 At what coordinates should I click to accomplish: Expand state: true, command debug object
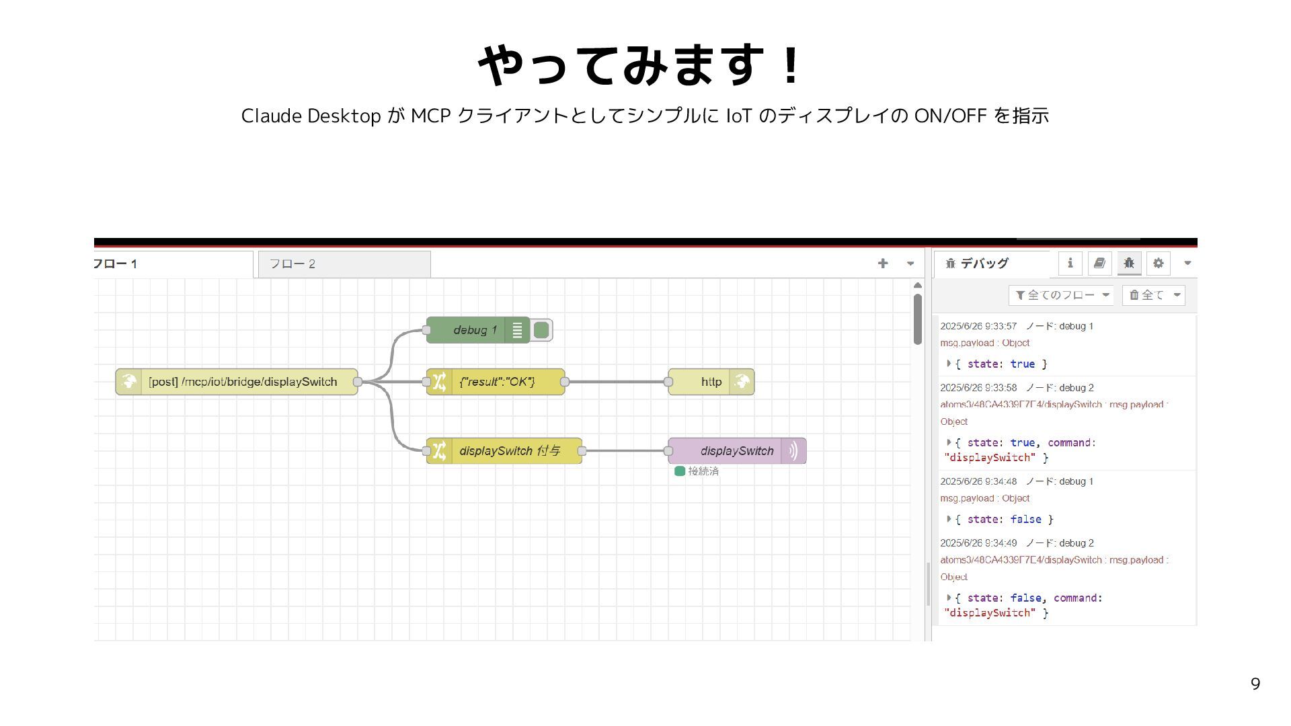[949, 442]
